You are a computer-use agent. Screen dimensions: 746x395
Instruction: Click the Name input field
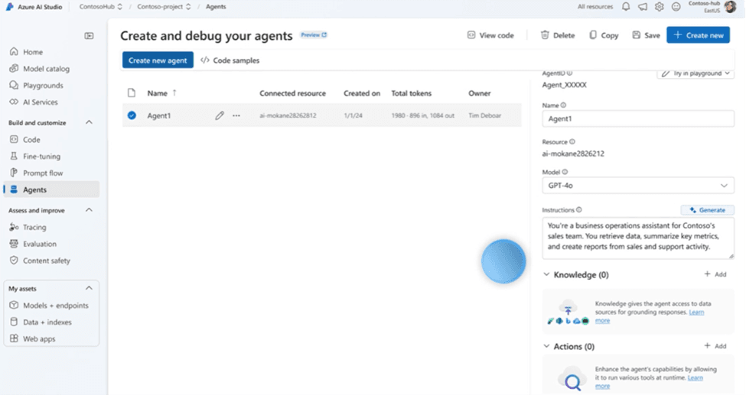(637, 119)
